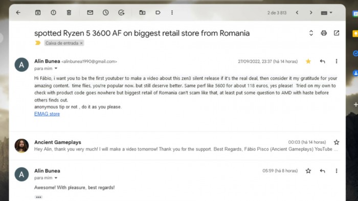Viewport: 358px width, 201px height.
Task: Expand recipient details under first Alin Bunea
Action: 56,68
